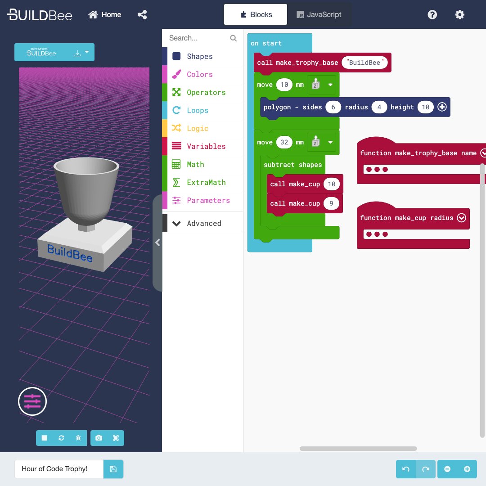Viewport: 486px width, 486px height.
Task: Click the polygon block plus expand icon
Action: [x=442, y=107]
